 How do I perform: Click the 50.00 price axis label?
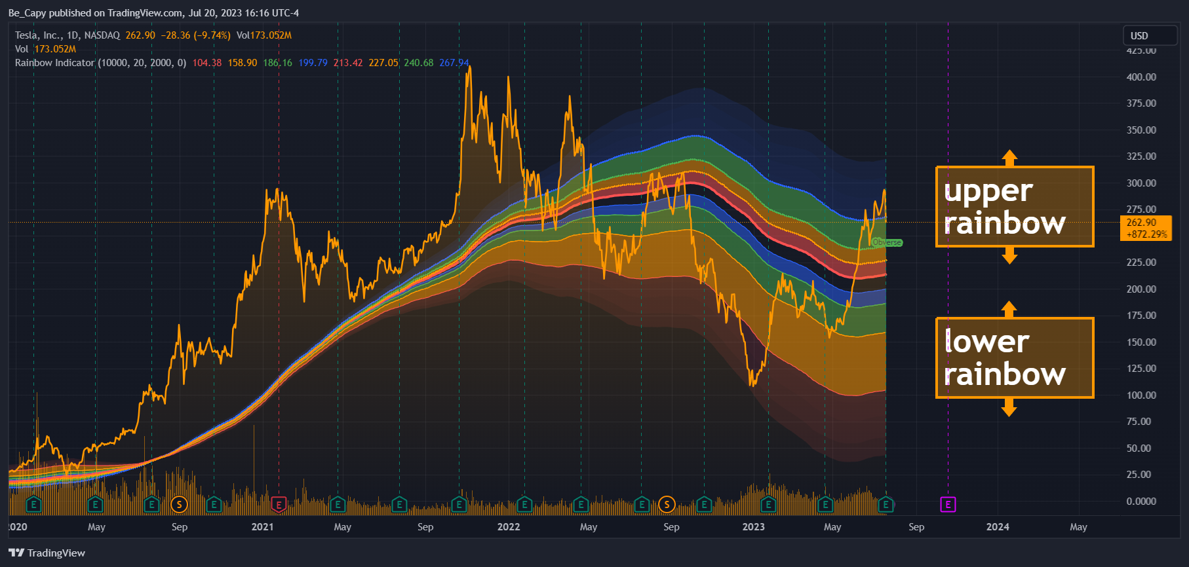[x=1139, y=448]
